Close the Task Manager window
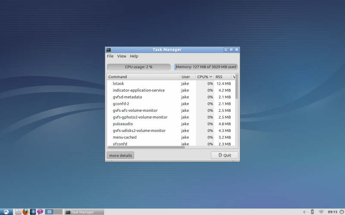The height and width of the screenshot is (215, 345). 236,50
